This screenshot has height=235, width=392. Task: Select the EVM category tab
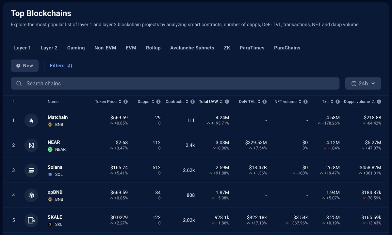click(x=131, y=48)
